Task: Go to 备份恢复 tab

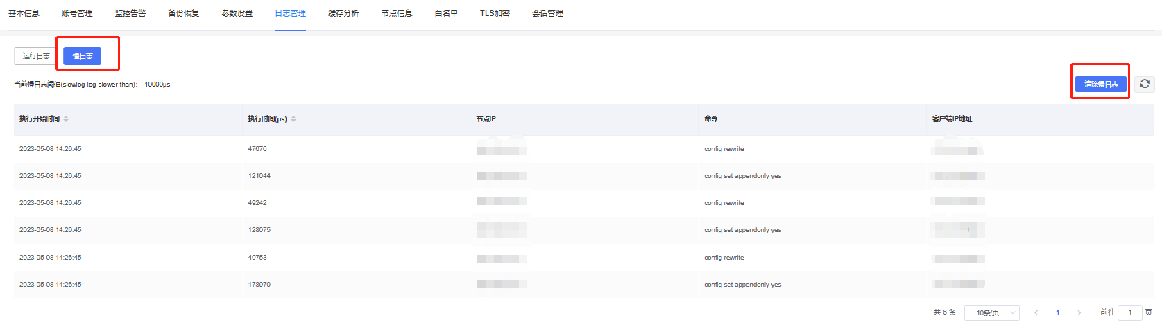Action: coord(184,13)
